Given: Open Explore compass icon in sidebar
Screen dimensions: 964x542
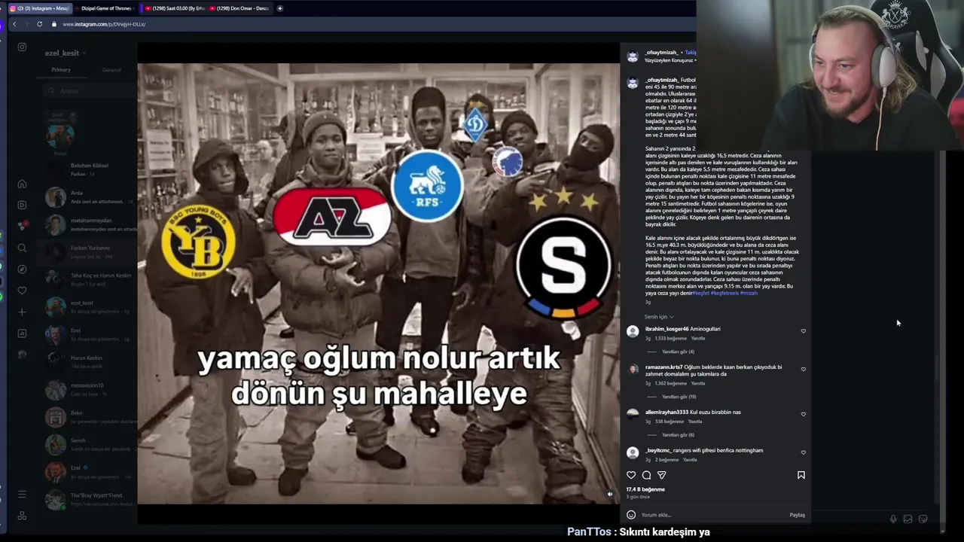Looking at the screenshot, I should pyautogui.click(x=22, y=269).
